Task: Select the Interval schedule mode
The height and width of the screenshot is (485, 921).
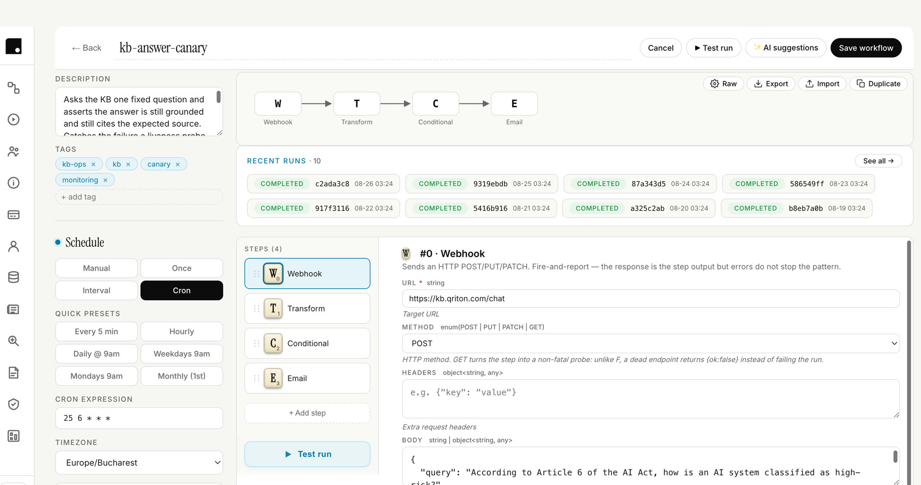Action: [x=96, y=291]
